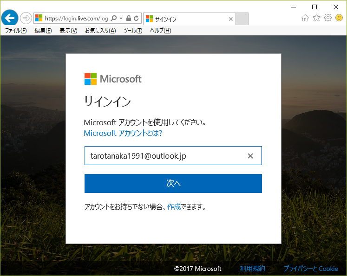
Task: Open the 表示(V) menu
Action: click(x=68, y=31)
